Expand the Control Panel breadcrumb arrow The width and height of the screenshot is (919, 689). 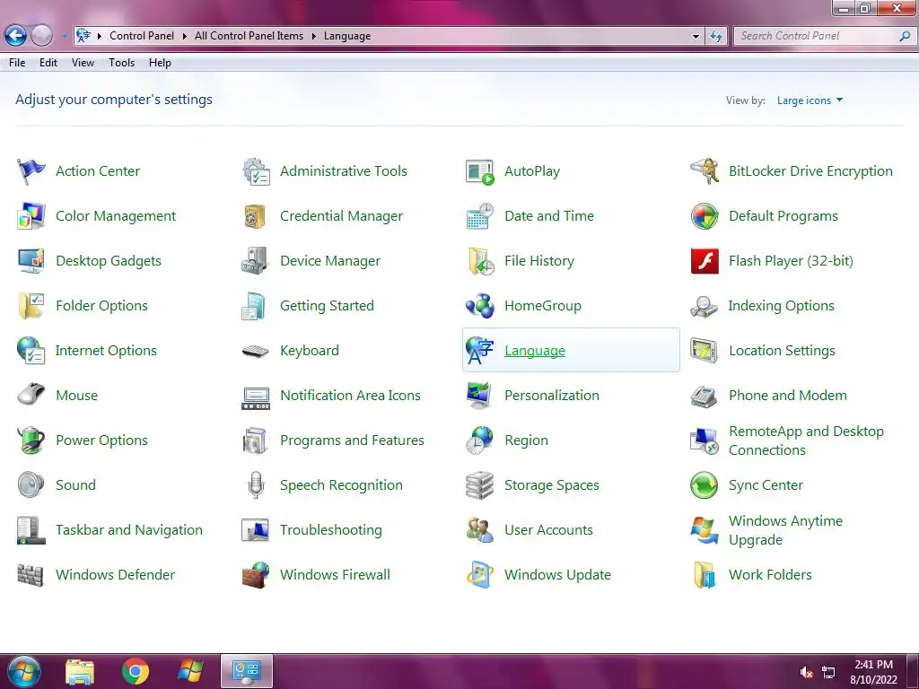pos(184,36)
